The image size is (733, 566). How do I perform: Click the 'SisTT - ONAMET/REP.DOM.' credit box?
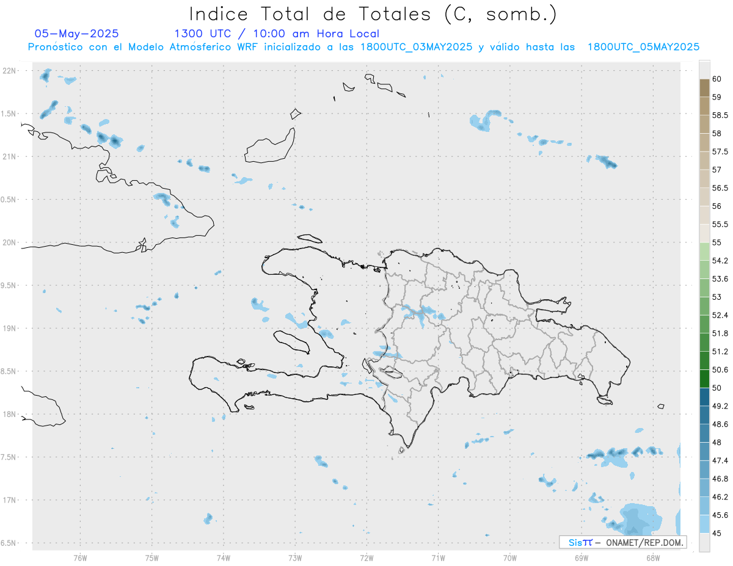tap(622, 542)
